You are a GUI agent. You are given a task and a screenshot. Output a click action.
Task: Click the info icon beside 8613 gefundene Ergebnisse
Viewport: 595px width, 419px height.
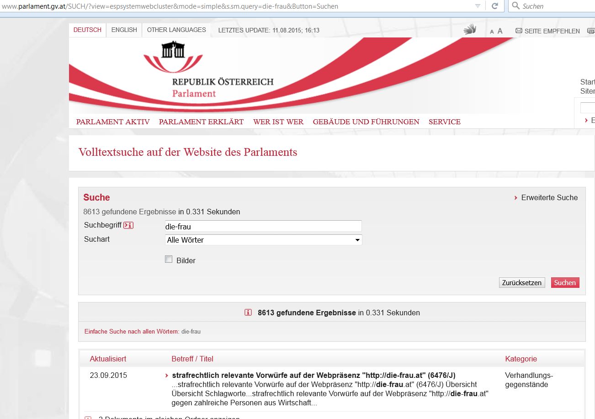coord(248,313)
